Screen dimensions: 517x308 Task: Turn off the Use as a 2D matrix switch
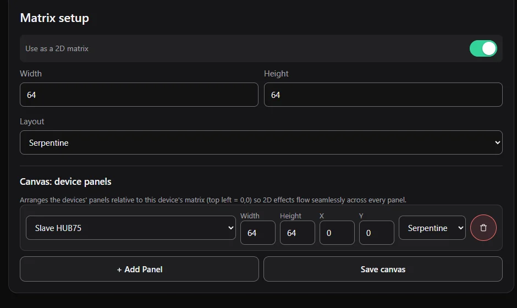tap(483, 48)
